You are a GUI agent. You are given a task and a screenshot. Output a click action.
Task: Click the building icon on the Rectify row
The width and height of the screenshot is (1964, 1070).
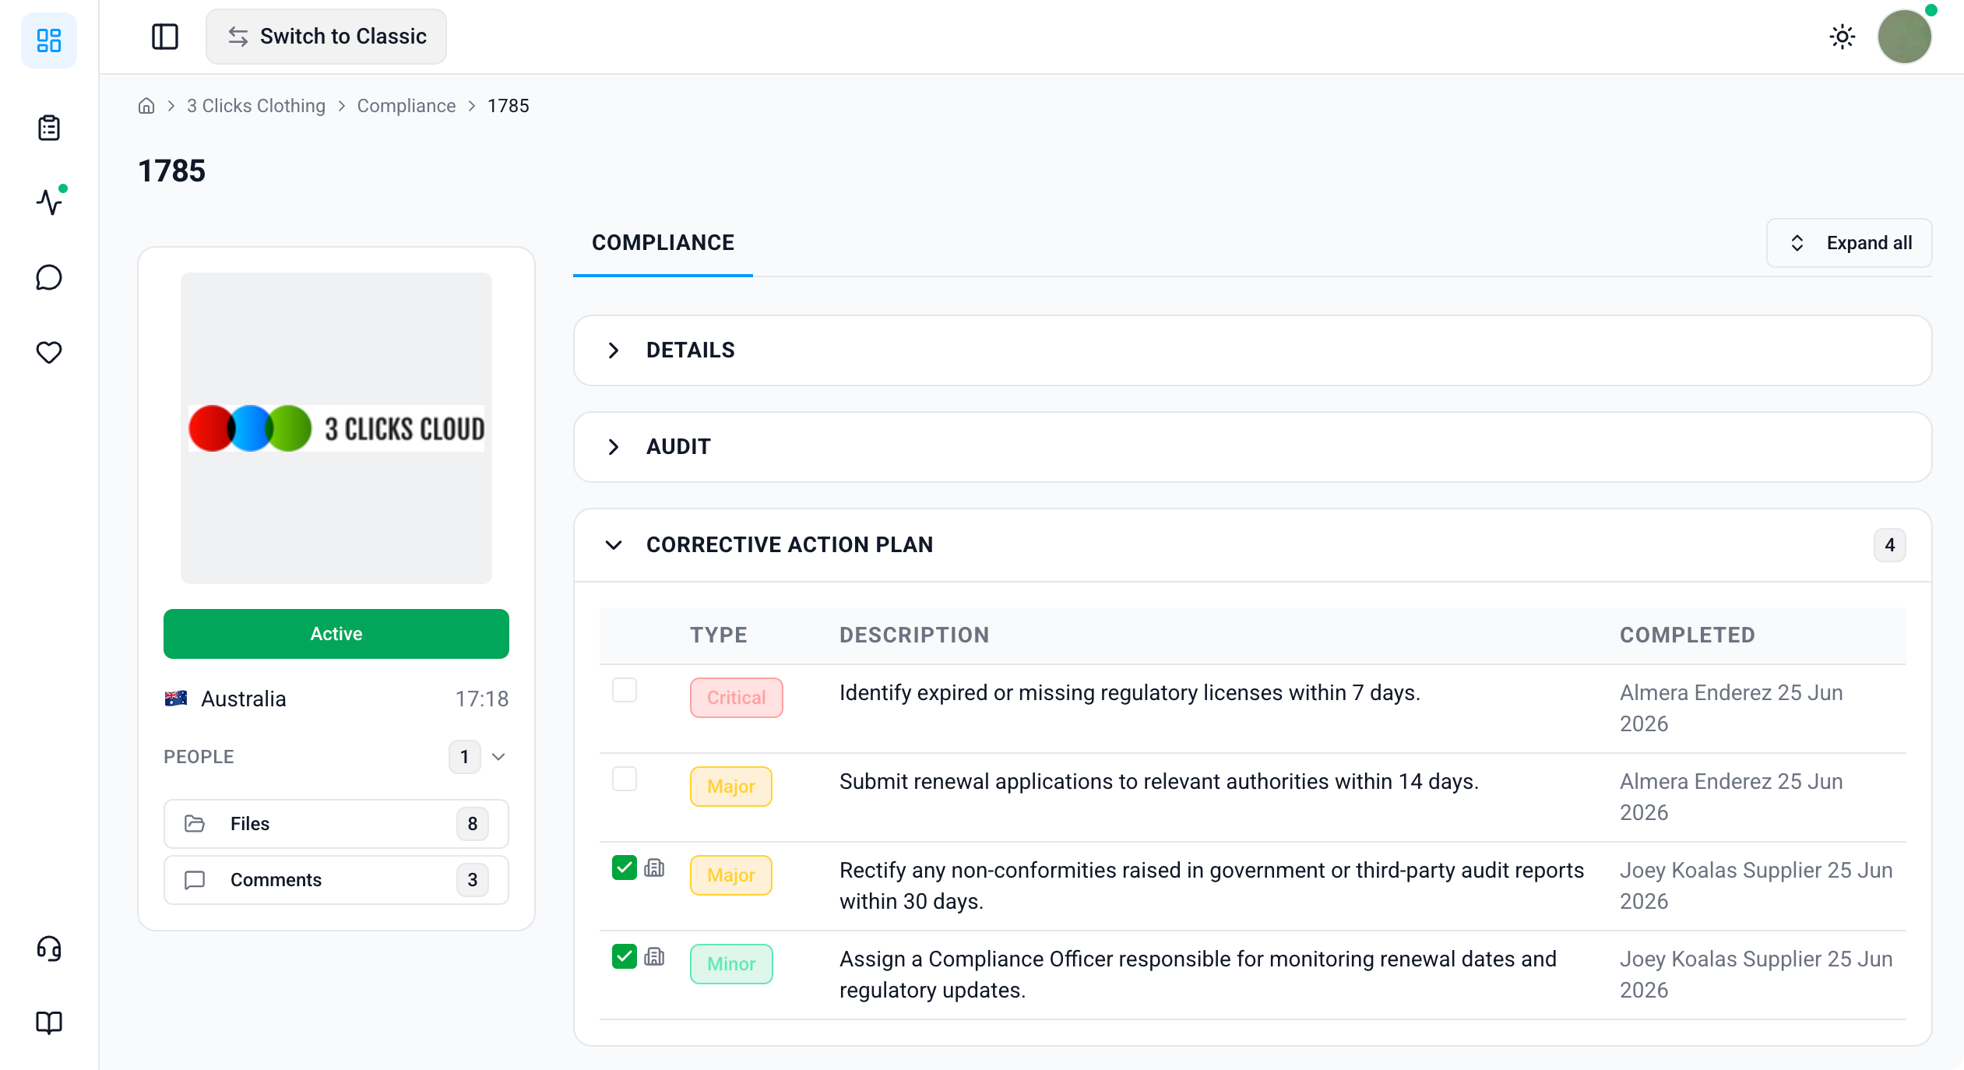654,868
